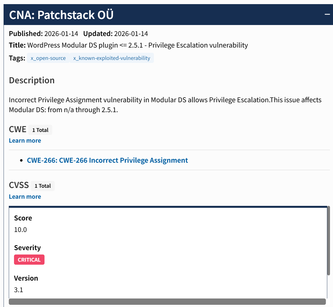Open the Learn more link under CVSS
This screenshot has height=307, width=333.
coord(25,197)
